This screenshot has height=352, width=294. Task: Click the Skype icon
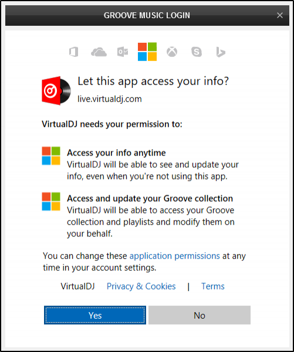pos(197,52)
